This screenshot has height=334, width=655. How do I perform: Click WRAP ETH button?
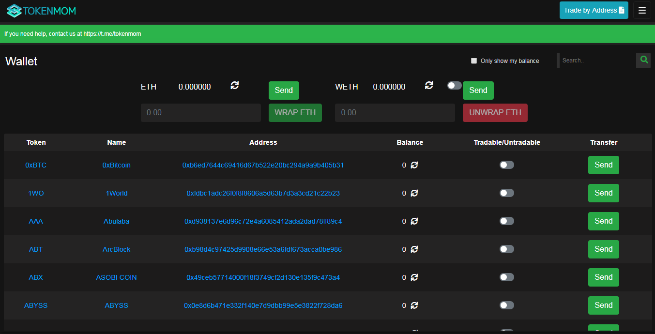pos(295,113)
